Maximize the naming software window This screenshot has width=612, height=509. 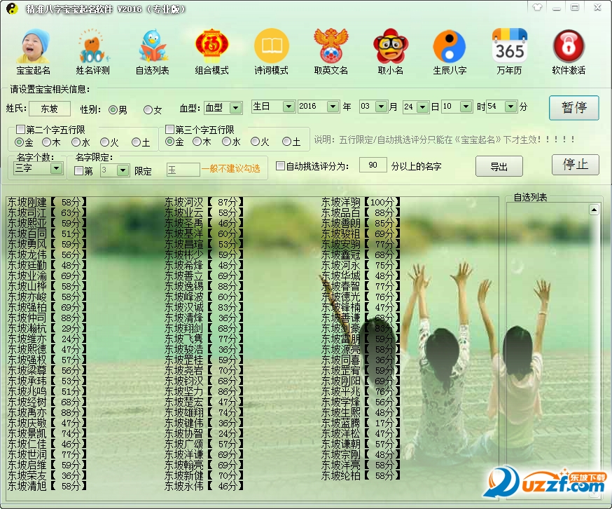coord(575,7)
